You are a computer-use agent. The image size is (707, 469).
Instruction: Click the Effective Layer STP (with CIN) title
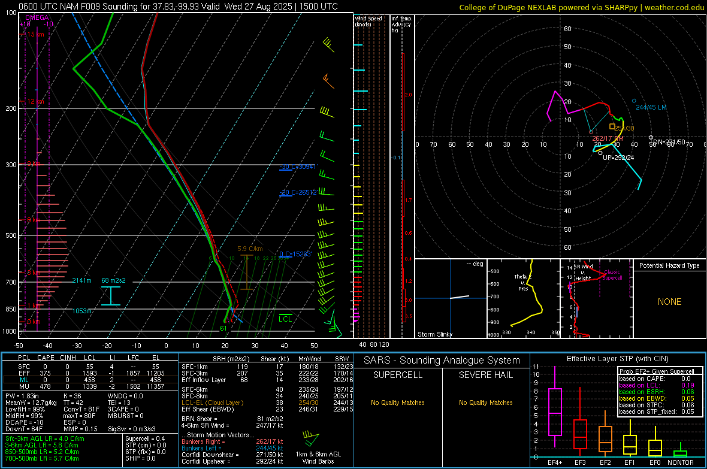[617, 359]
